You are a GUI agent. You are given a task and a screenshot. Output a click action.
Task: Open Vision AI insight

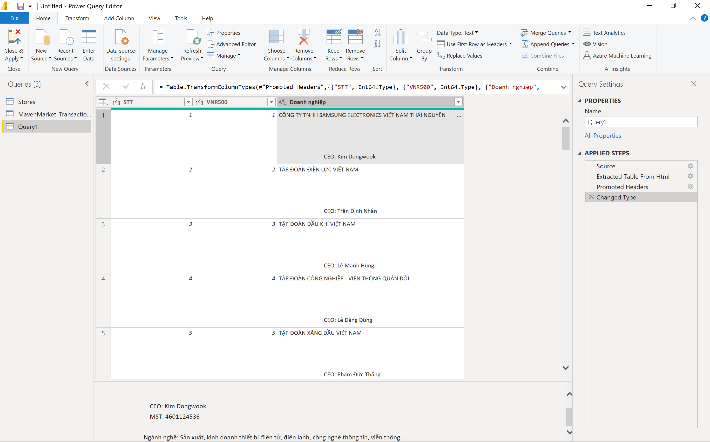[x=595, y=44]
